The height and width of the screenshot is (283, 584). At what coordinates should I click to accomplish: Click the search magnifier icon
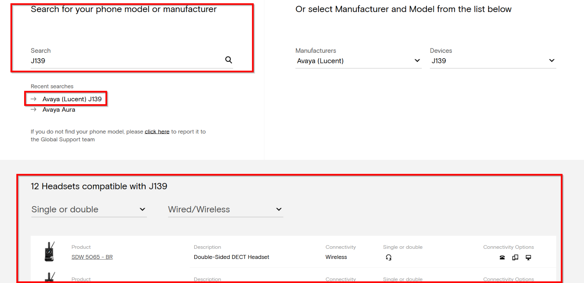click(228, 60)
